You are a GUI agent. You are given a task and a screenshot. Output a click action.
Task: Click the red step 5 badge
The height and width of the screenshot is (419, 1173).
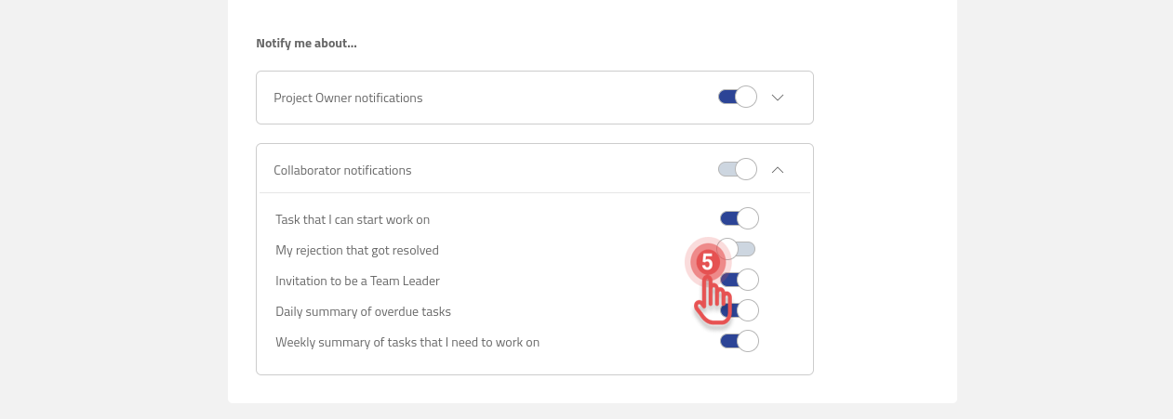click(707, 263)
